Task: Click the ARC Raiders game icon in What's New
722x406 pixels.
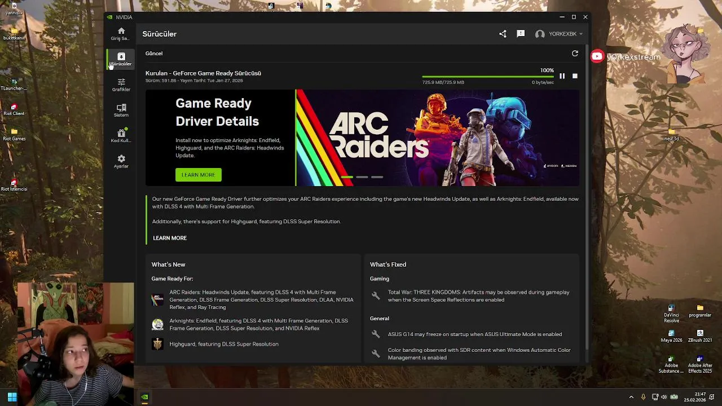Action: [157, 299]
